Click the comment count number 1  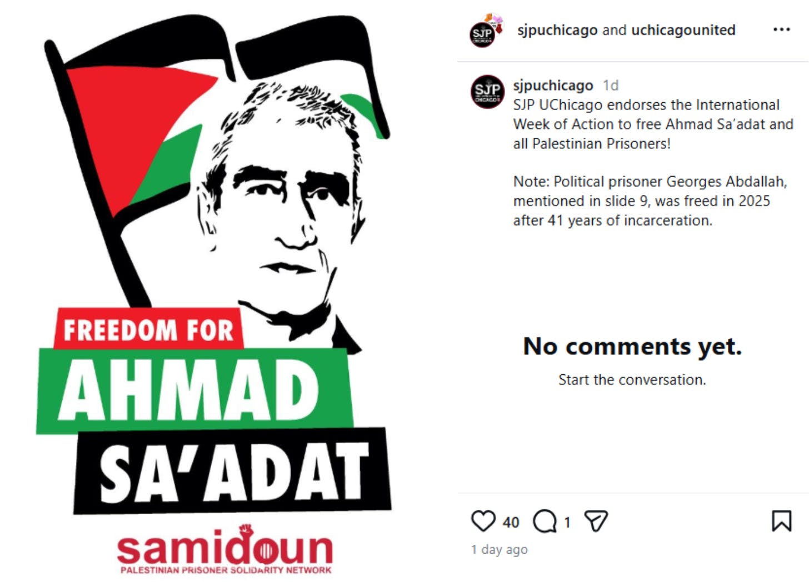(x=567, y=522)
